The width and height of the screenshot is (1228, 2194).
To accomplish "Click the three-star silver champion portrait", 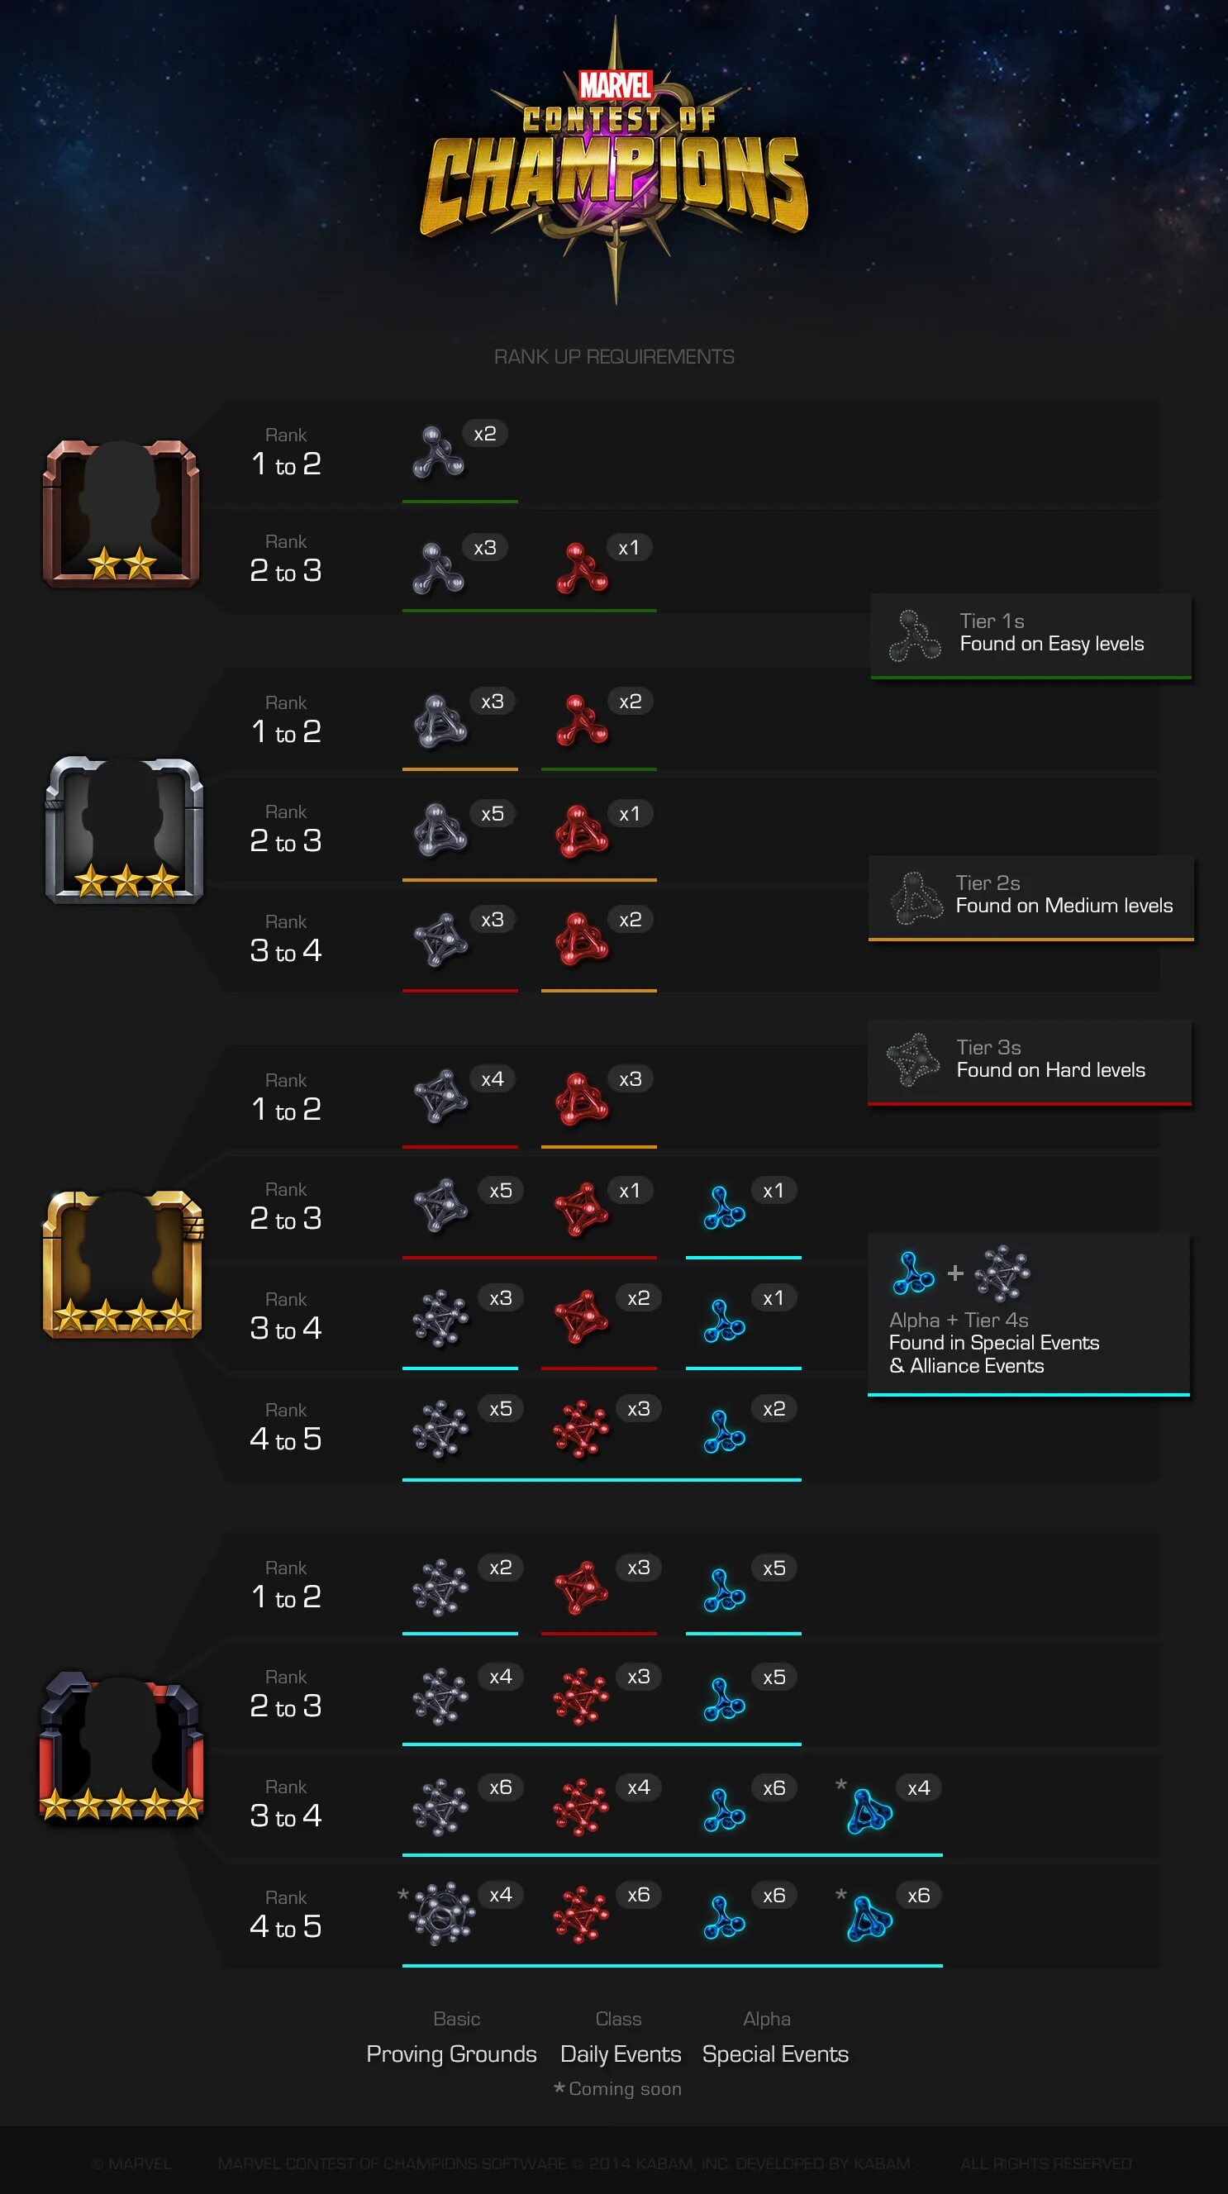I will pyautogui.click(x=124, y=830).
